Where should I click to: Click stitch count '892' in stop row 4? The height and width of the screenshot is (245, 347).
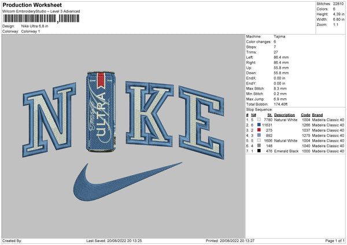pos(269,135)
